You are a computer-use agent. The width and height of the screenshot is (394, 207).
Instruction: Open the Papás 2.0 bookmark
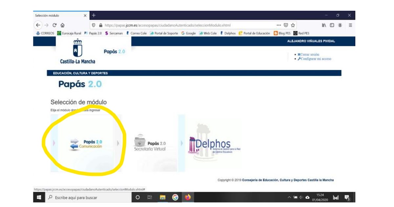click(93, 33)
